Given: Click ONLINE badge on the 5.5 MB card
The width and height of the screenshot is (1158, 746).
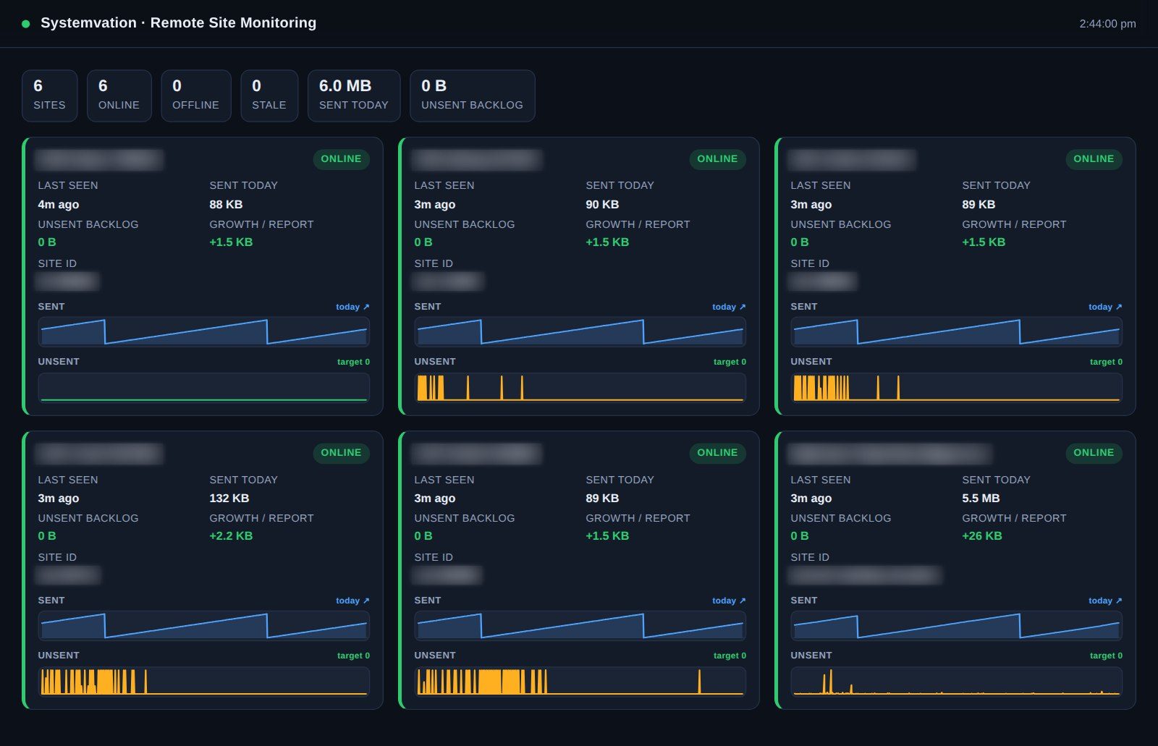Looking at the screenshot, I should pyautogui.click(x=1094, y=453).
